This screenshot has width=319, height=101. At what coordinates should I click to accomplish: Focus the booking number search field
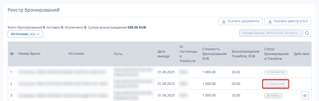pos(271,33)
